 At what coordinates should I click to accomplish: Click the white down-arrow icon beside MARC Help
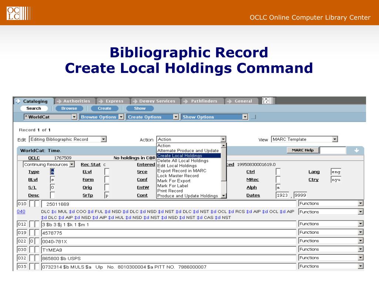click(356, 151)
